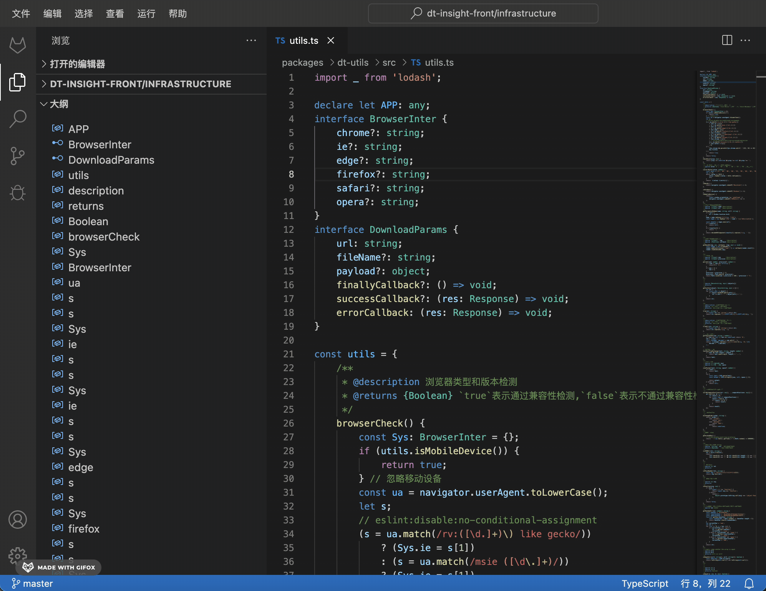This screenshot has height=591, width=766.
Task: Expand the DT-INSIGHT-FRONT/INFRASTRUCTURE folder section
Action: 140,84
